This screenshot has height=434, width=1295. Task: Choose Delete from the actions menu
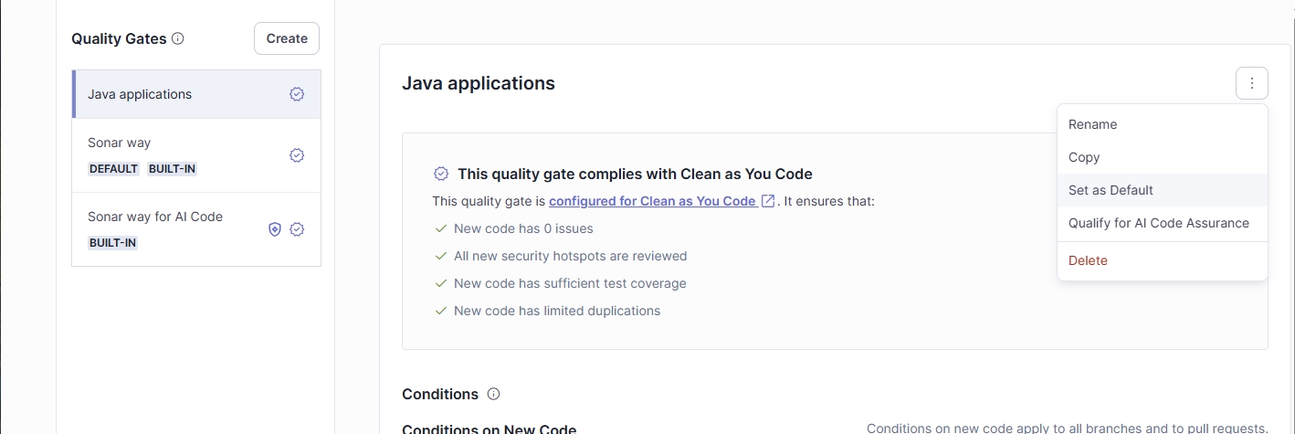[1088, 260]
